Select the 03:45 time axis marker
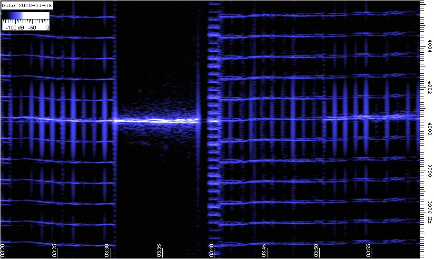The height and width of the screenshot is (259, 434). tap(264, 250)
